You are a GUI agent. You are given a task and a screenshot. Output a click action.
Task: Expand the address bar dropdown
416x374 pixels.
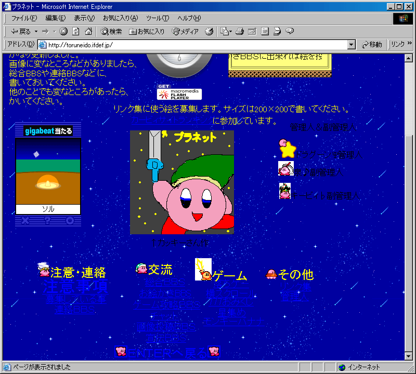[352, 45]
